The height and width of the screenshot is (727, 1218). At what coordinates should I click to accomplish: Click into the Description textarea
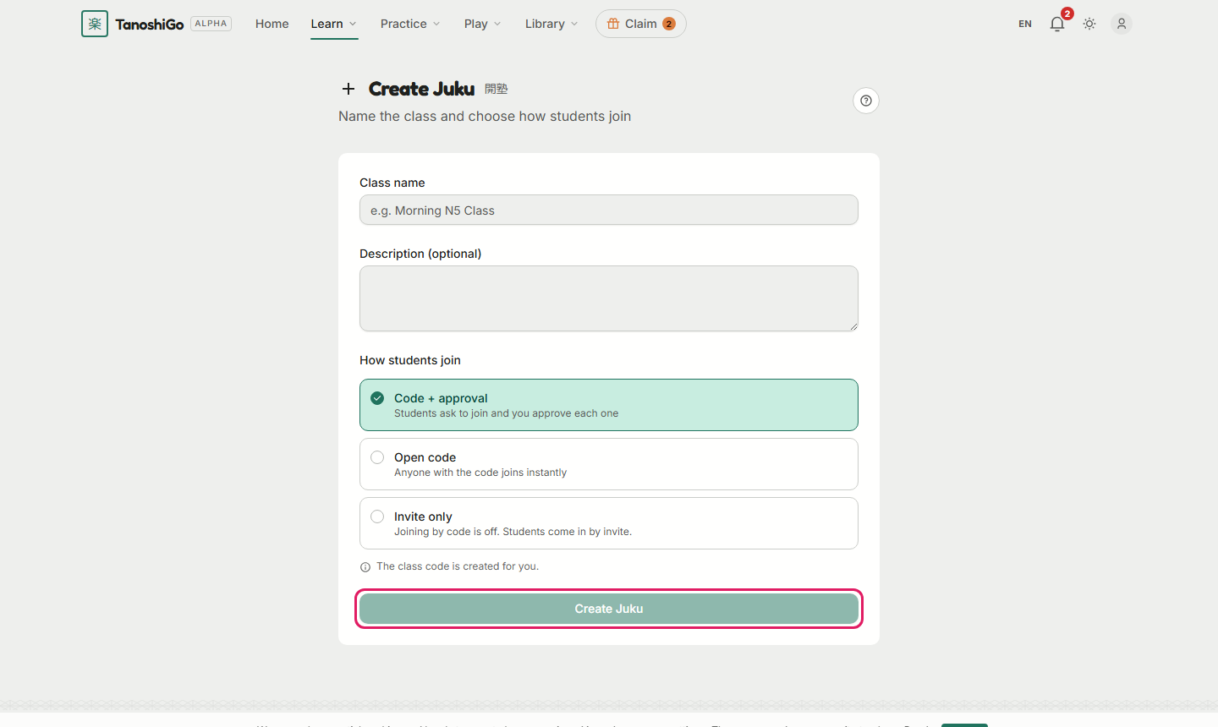point(609,298)
